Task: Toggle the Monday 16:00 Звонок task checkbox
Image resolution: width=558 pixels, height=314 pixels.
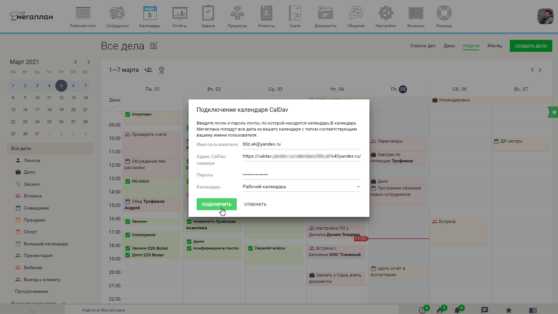Action: tap(128, 222)
